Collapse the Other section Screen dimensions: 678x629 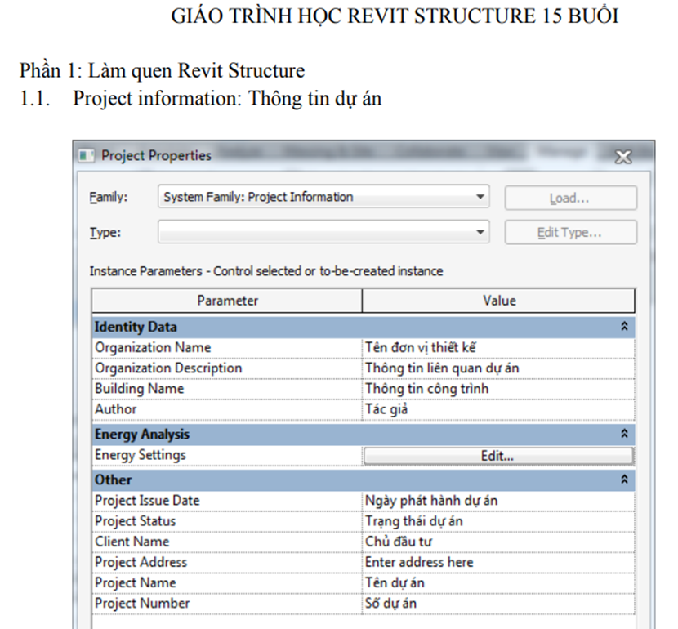pyautogui.click(x=624, y=480)
